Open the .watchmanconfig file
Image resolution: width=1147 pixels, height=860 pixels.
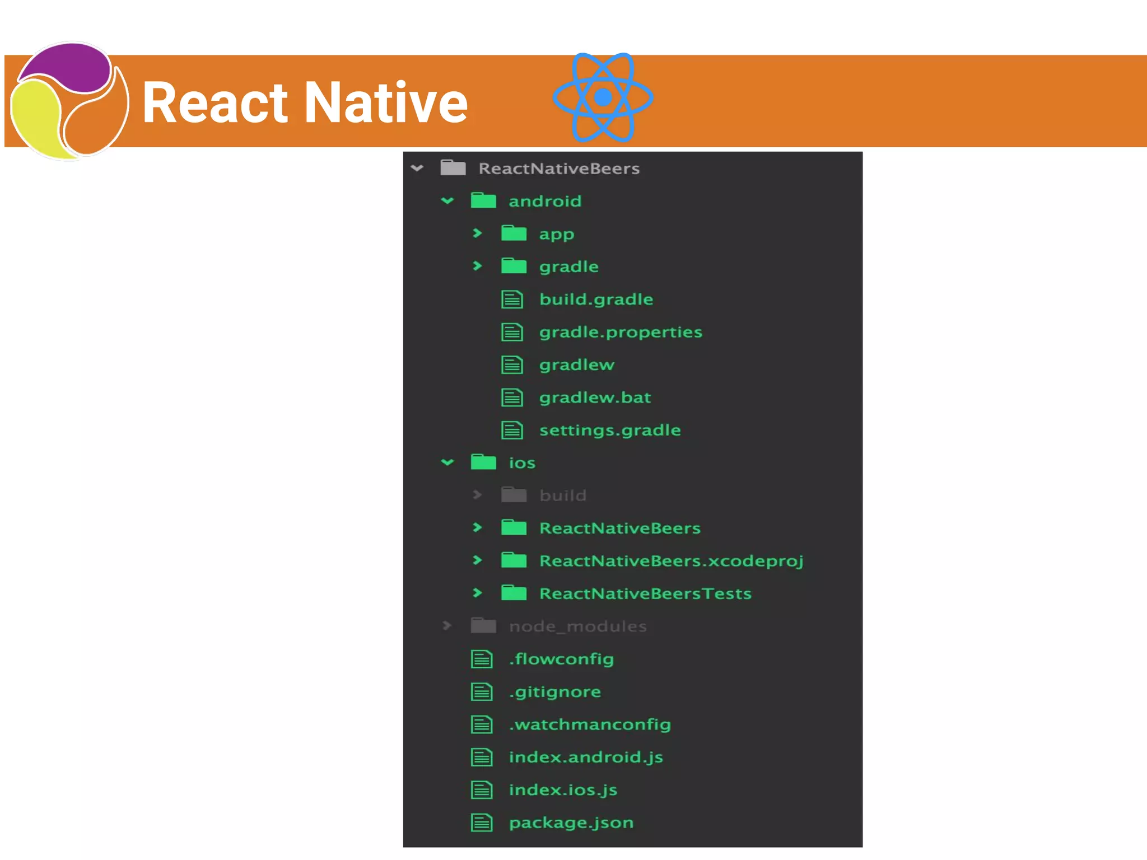pos(590,725)
